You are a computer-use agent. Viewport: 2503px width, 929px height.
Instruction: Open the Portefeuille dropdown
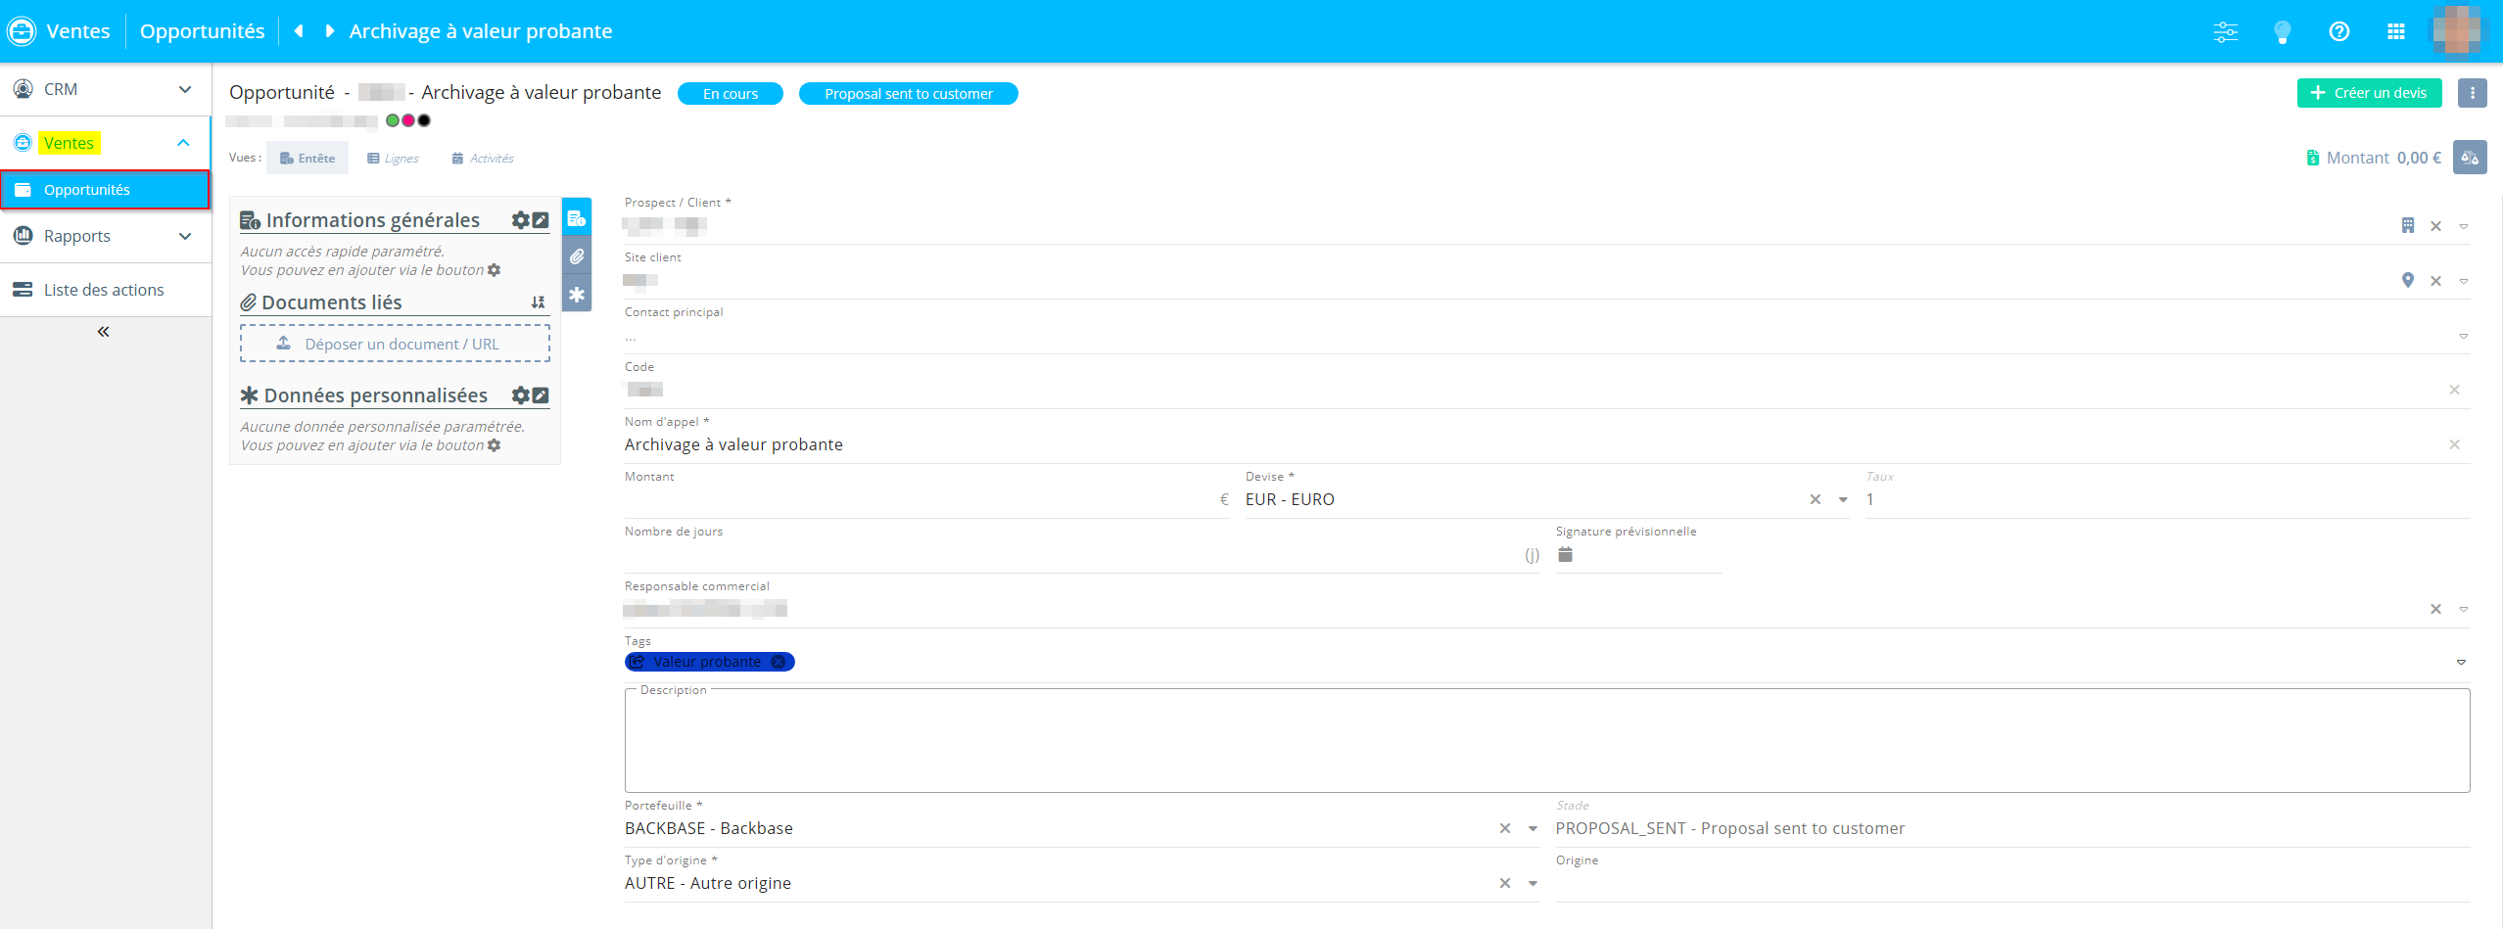coord(1533,828)
